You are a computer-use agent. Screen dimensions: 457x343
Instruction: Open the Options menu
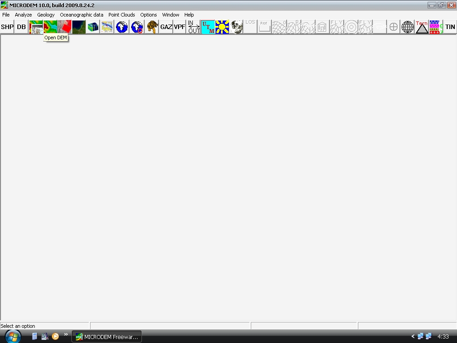coord(148,15)
